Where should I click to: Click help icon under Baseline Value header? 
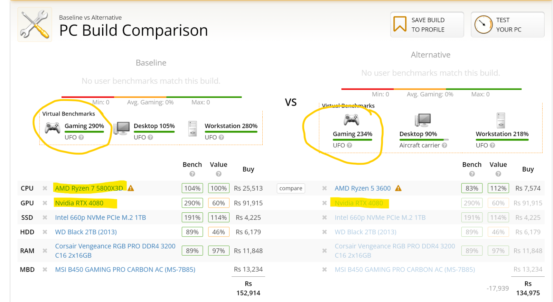tap(218, 174)
